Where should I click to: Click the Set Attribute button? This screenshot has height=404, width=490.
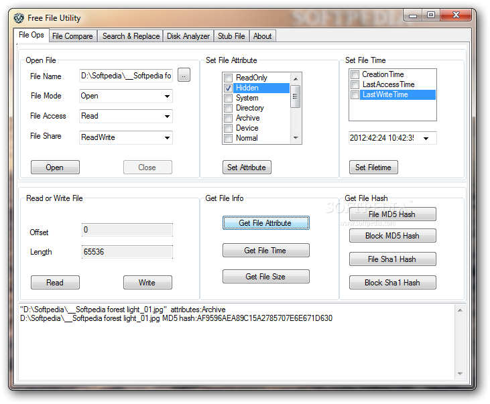pos(247,167)
